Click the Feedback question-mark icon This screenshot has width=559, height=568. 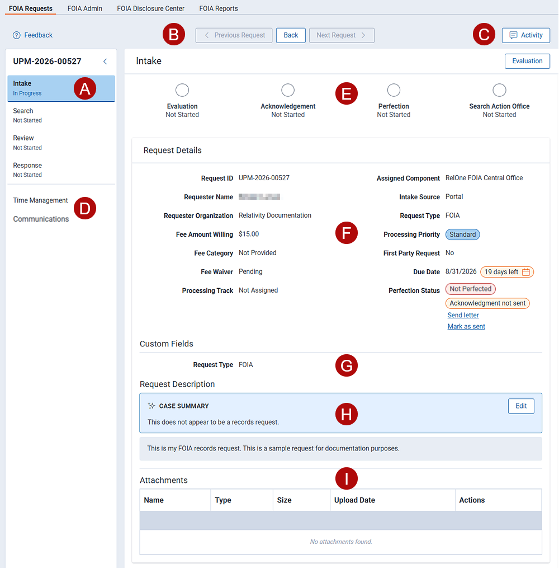click(x=17, y=35)
